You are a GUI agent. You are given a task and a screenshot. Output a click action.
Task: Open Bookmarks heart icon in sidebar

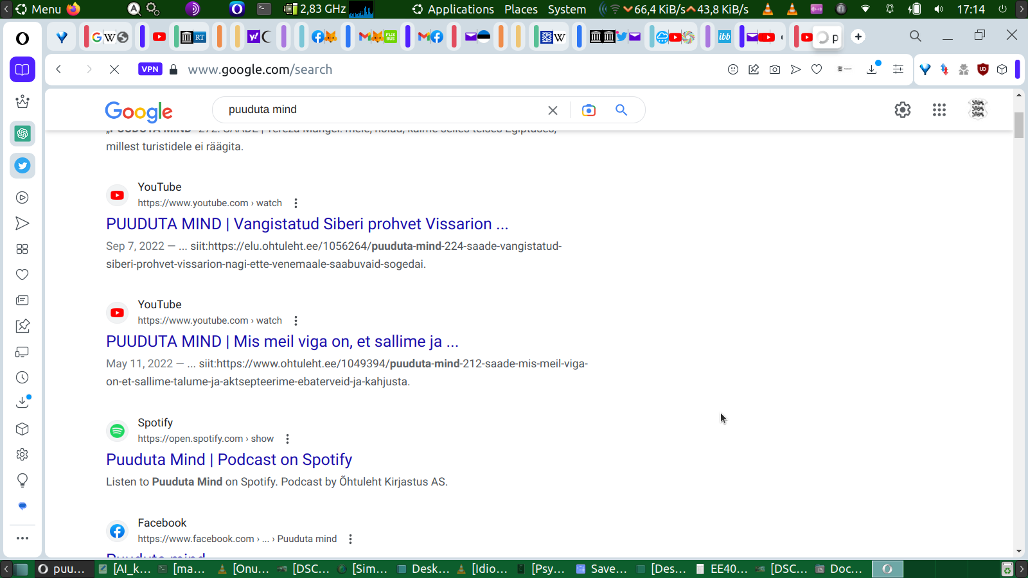(22, 275)
